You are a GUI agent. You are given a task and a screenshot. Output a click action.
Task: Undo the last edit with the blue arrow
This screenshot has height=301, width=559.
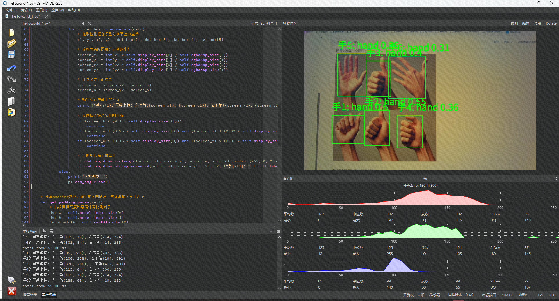click(x=11, y=68)
